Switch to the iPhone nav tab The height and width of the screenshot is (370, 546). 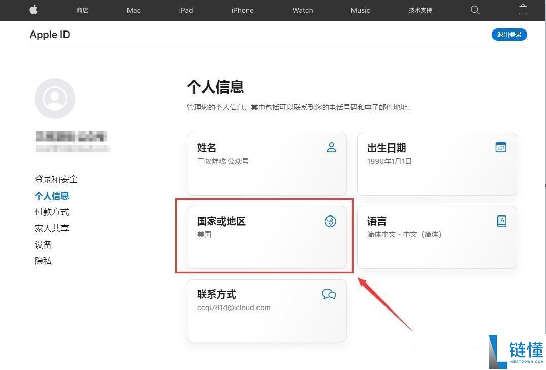coord(242,10)
